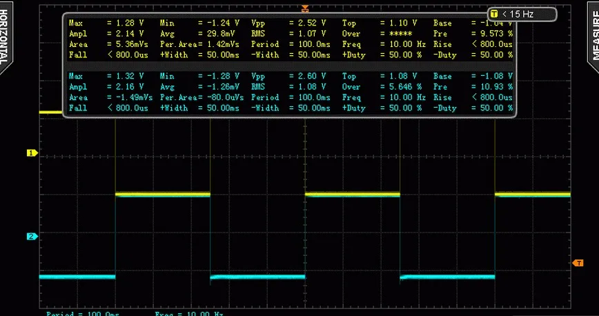Click channel 2 Vpp value 2.60 V

coord(313,76)
